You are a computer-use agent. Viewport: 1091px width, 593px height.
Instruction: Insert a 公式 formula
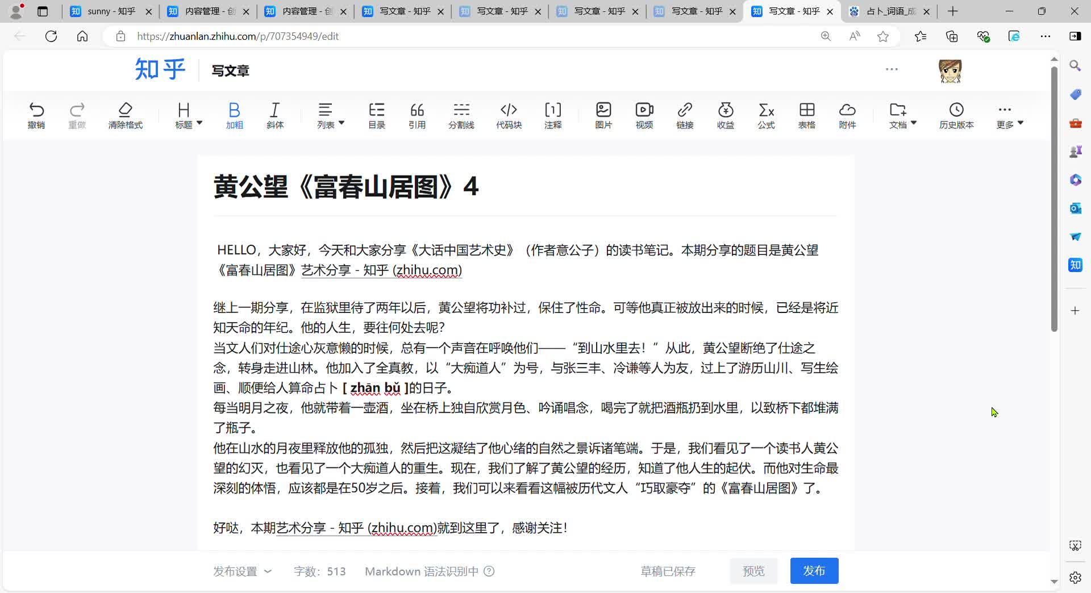coord(766,115)
